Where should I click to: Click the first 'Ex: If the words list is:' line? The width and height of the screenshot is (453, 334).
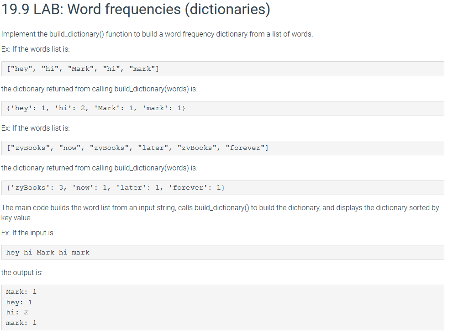click(x=36, y=49)
